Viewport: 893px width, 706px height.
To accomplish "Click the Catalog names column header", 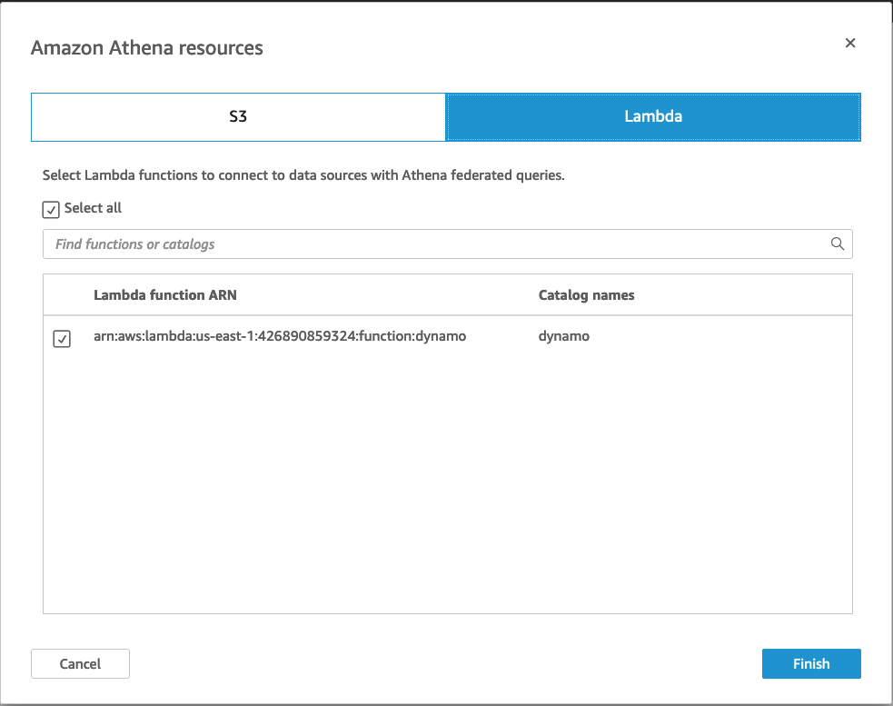I will tap(586, 294).
